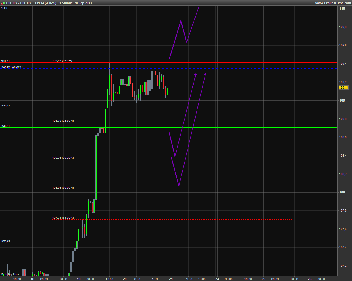Screen dimensions: 352x281
Task: Click the 109,14 (-0,02%) quote in header
Action: (x=46, y=3)
